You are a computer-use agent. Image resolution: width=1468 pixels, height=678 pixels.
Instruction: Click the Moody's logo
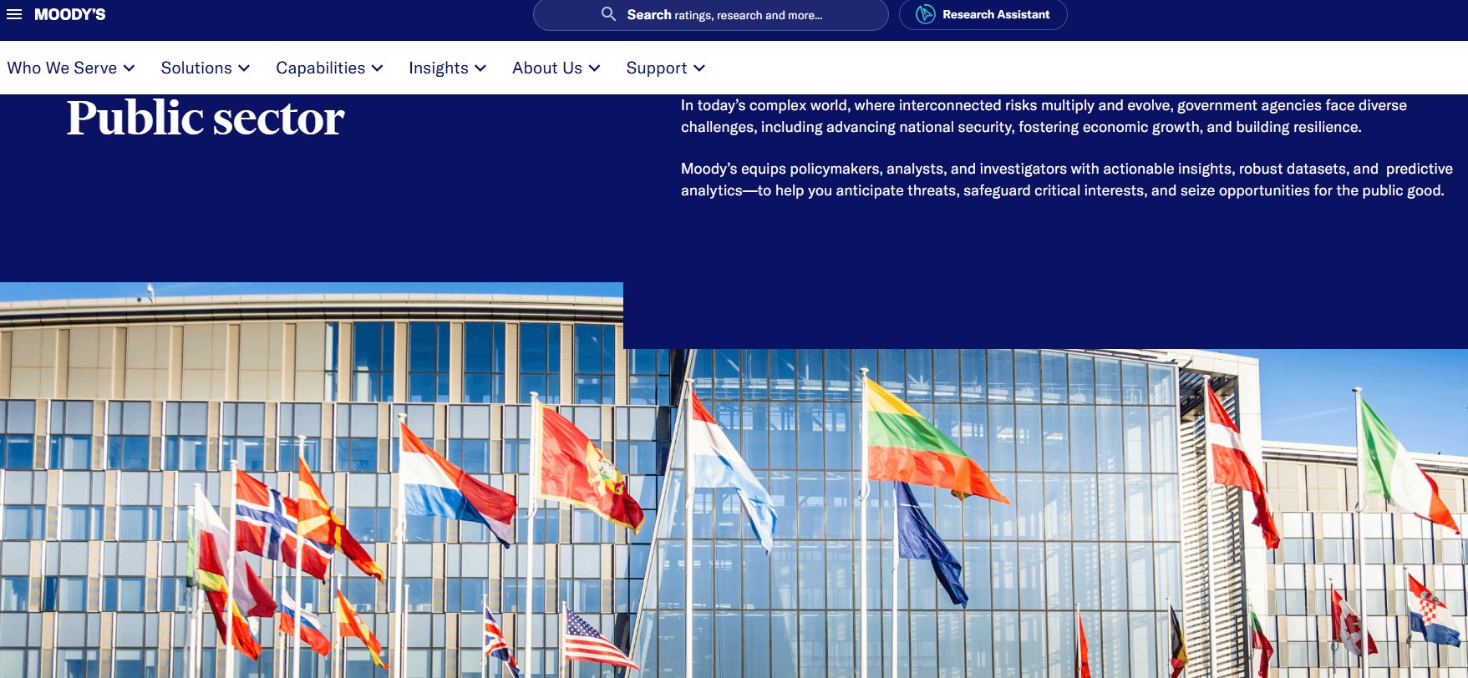(x=69, y=14)
